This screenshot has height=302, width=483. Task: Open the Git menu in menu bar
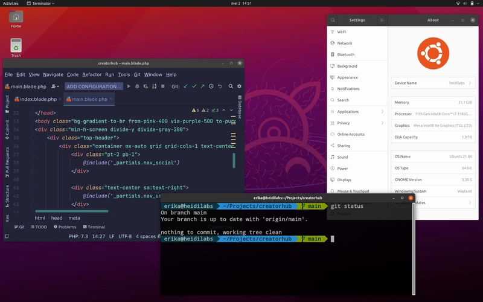(137, 74)
